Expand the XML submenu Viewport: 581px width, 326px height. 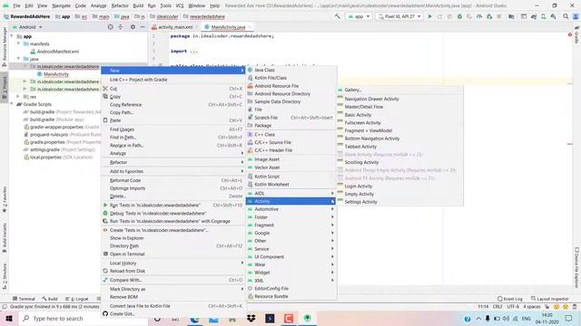[x=290, y=281]
